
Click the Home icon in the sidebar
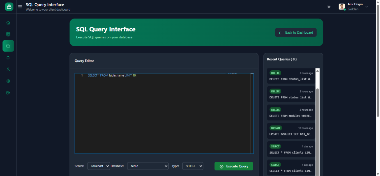(8, 23)
